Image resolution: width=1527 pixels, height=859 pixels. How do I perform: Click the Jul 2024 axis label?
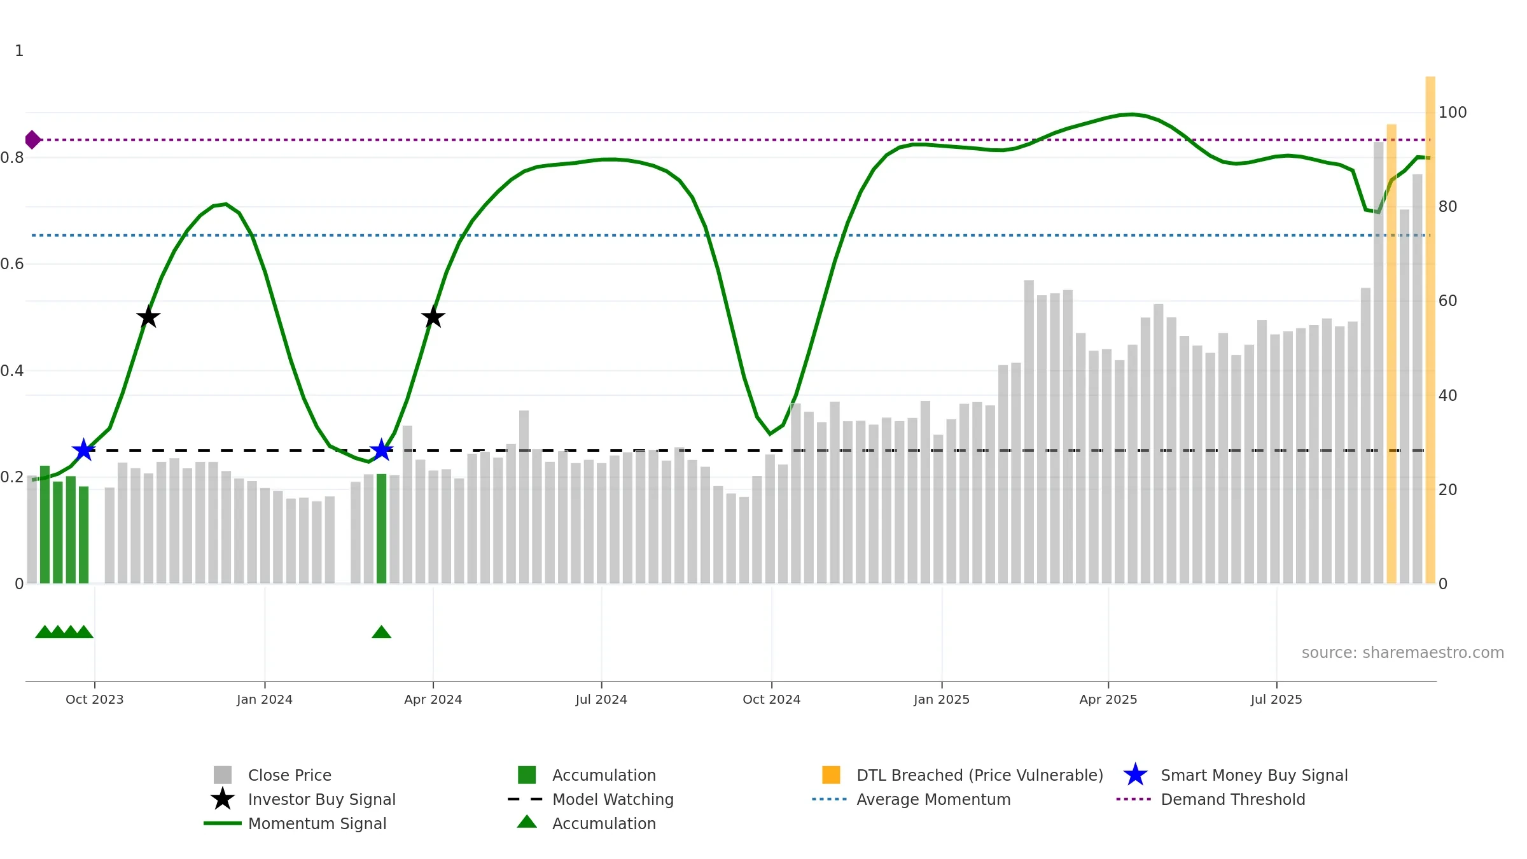tap(601, 699)
